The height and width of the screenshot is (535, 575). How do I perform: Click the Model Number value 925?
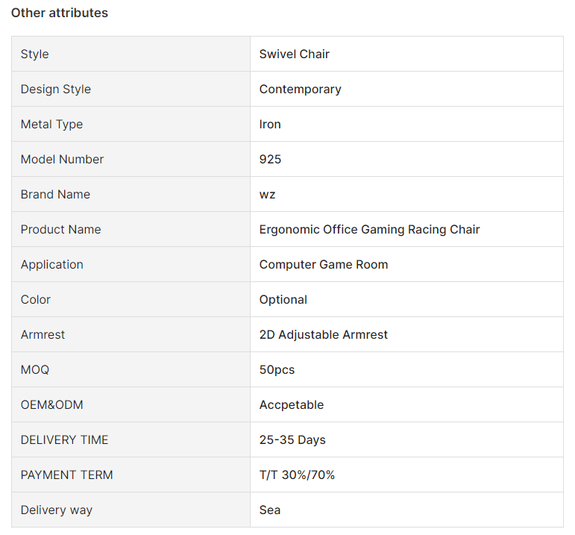click(270, 159)
